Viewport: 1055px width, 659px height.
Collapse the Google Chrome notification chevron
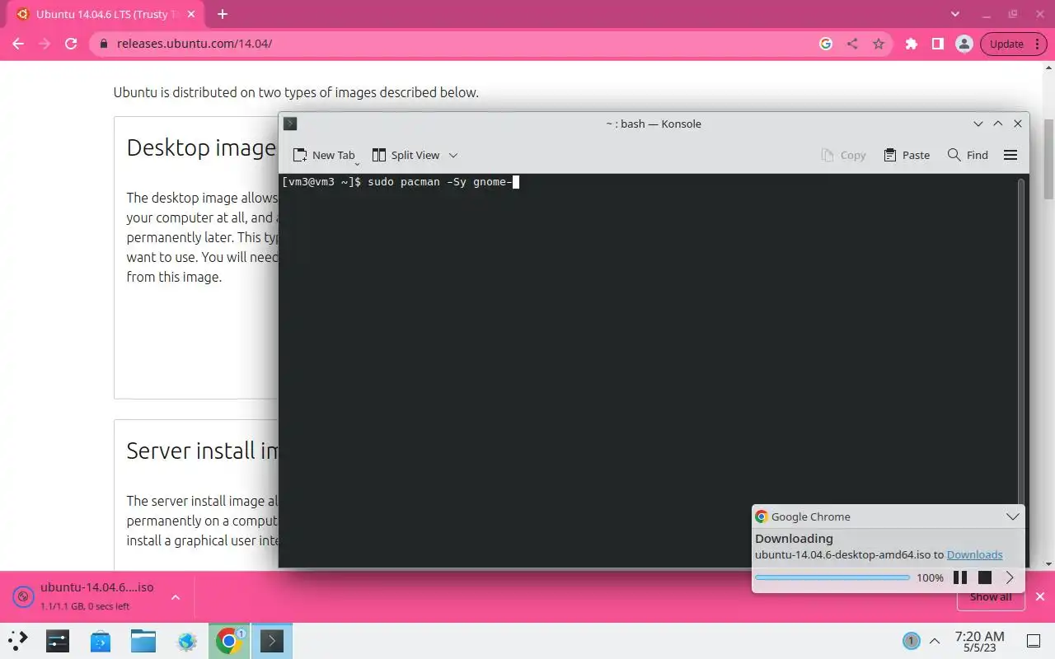click(1013, 516)
